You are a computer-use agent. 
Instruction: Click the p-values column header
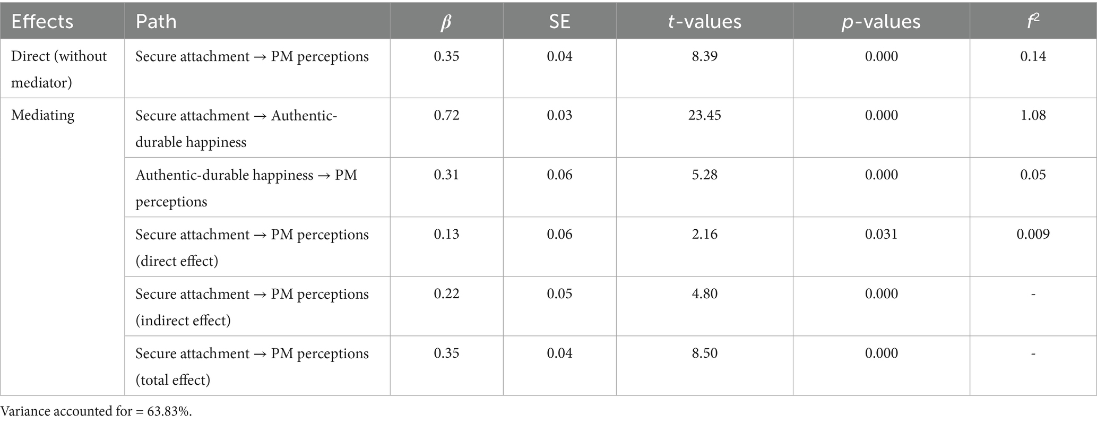tap(881, 22)
